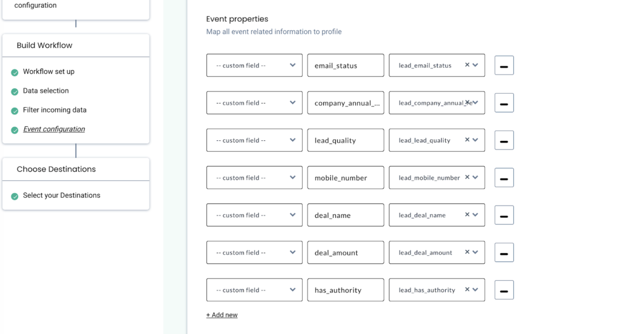Viewport: 620px width, 334px height.
Task: Remove the company_annual property row
Action: (x=504, y=103)
